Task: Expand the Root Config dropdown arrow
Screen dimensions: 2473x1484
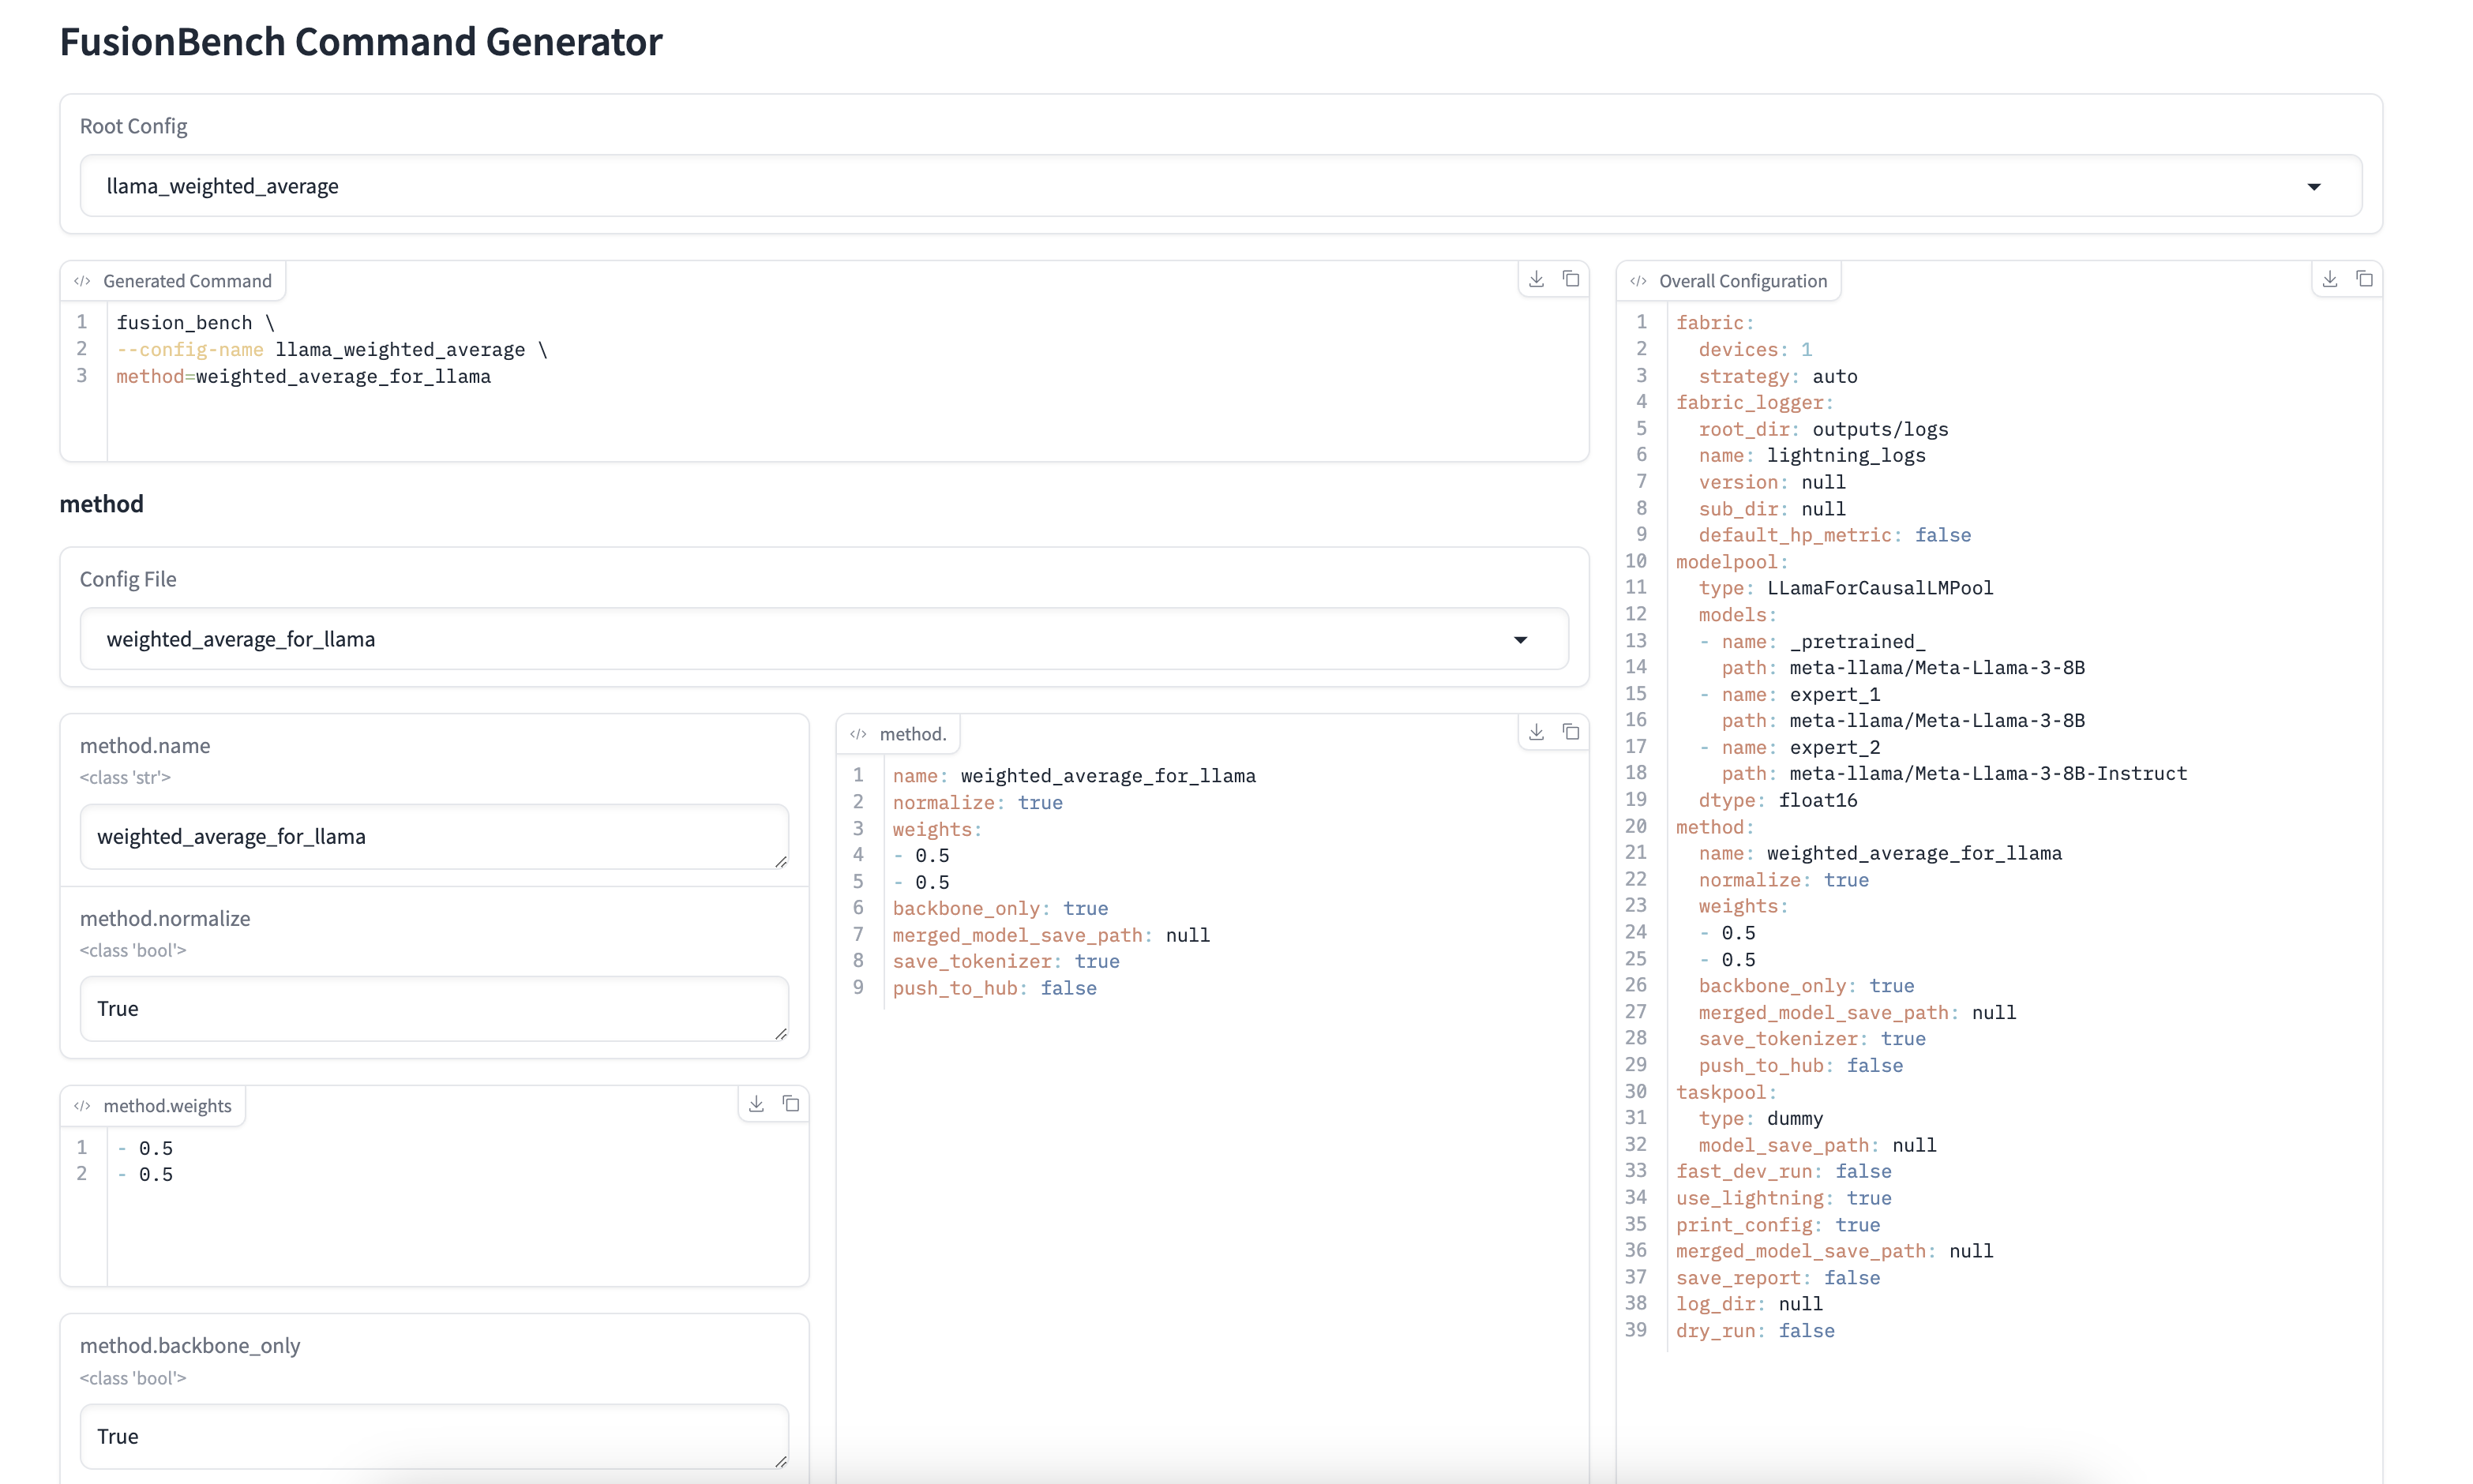Action: click(x=2314, y=187)
